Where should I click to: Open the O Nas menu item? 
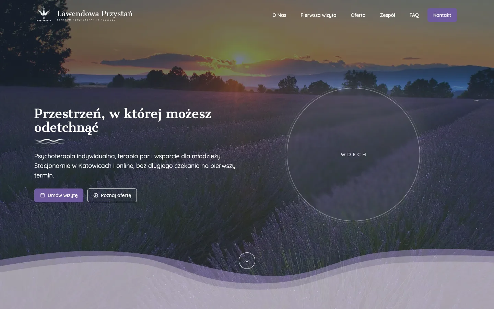click(x=279, y=15)
